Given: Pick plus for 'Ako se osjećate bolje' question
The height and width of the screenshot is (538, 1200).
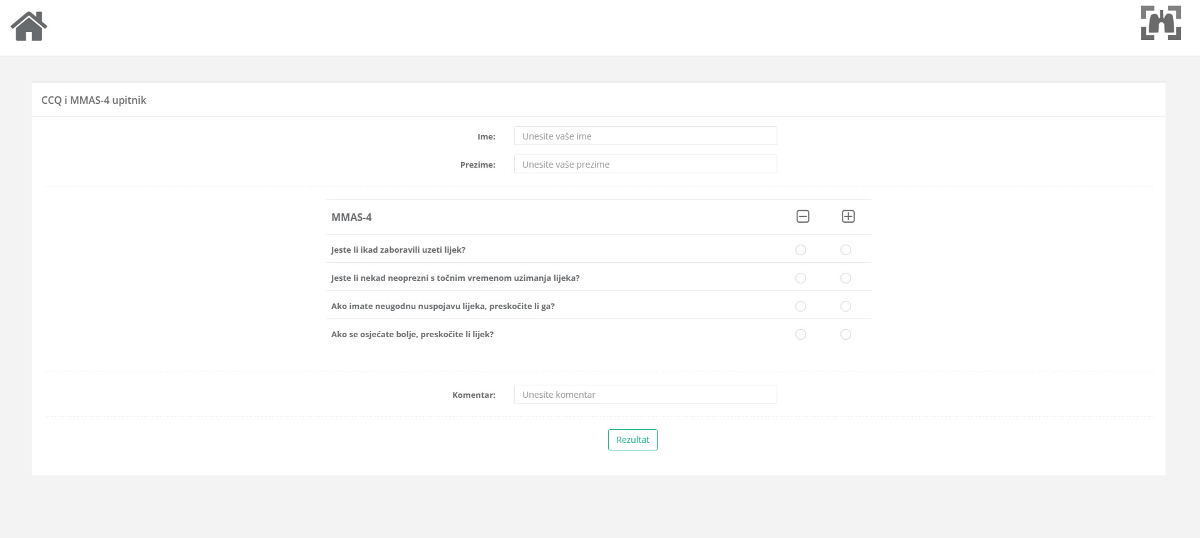Looking at the screenshot, I should [846, 335].
